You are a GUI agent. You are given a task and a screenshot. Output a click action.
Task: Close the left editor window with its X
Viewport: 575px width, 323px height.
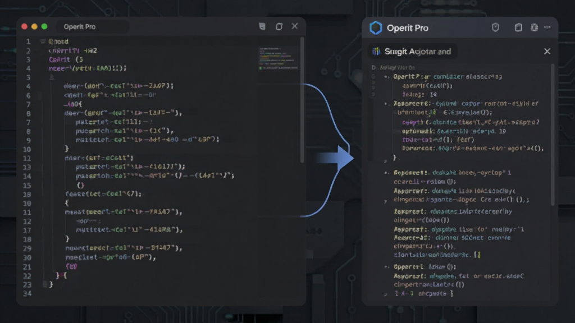coord(295,26)
